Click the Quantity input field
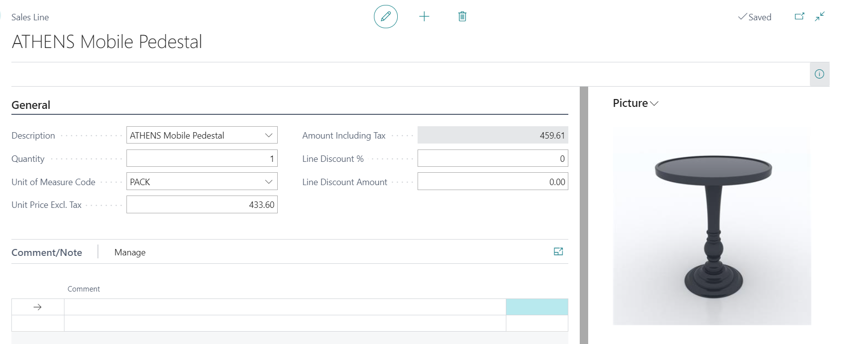The width and height of the screenshot is (853, 344). tap(202, 158)
